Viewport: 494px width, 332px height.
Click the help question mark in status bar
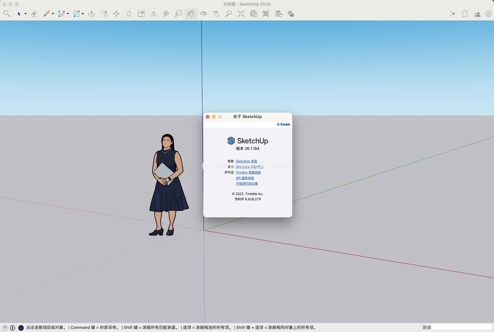pyautogui.click(x=21, y=328)
